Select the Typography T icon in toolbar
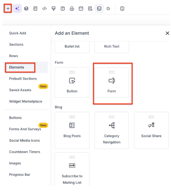Image resolution: width=171 pixels, height=196 pixels. [63, 9]
